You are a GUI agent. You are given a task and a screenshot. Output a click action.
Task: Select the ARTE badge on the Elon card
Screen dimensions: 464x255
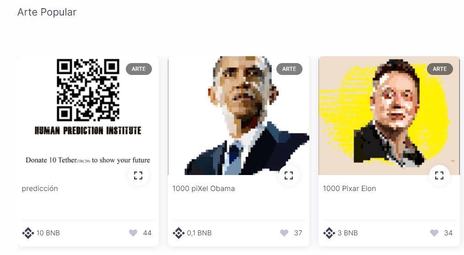[x=440, y=69]
